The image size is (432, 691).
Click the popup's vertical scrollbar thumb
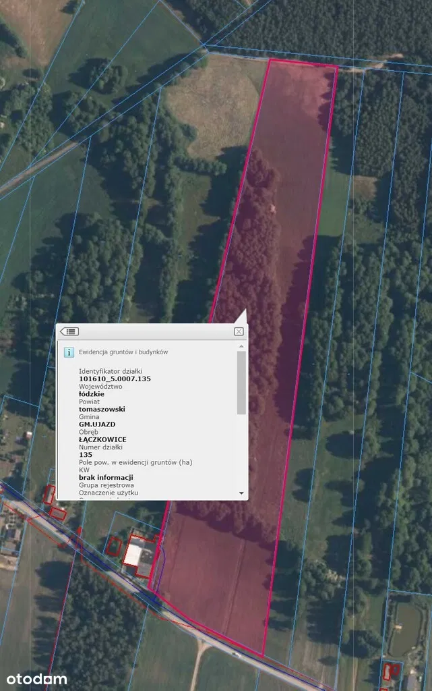point(241,382)
